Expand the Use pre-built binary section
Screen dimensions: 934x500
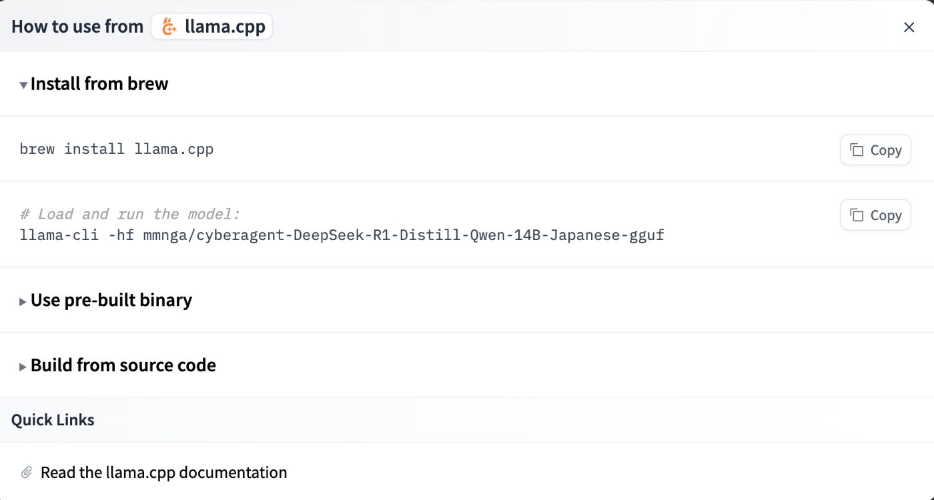(111, 300)
